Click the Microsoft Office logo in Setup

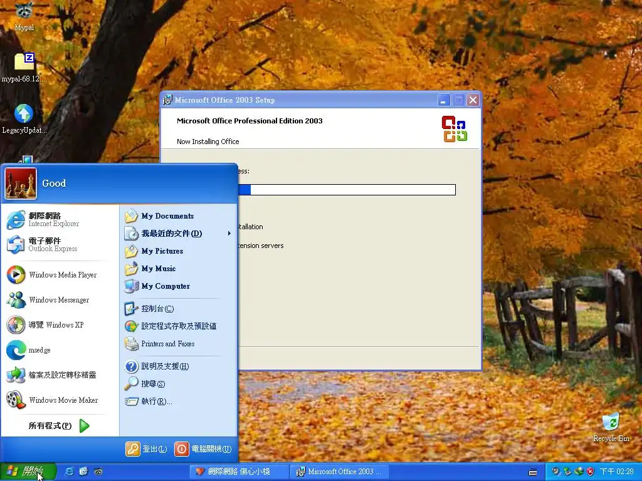click(x=455, y=129)
